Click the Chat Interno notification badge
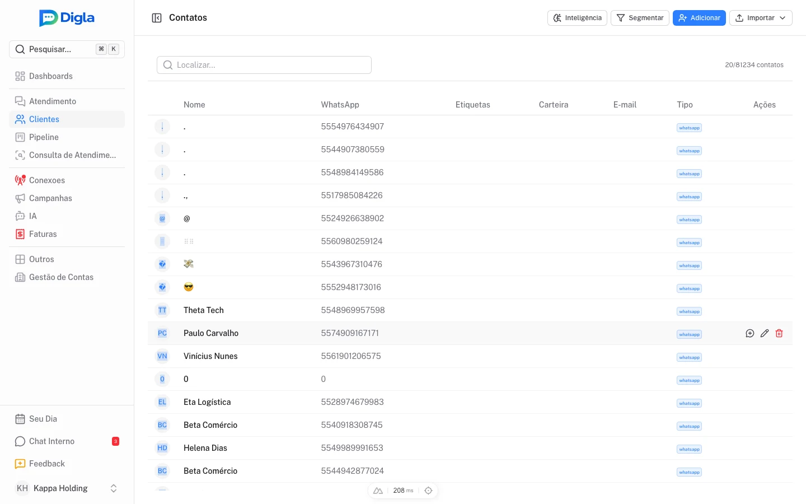Viewport: 806px width, 504px height. [115, 441]
